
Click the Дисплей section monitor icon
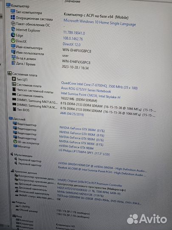pos(11,118)
